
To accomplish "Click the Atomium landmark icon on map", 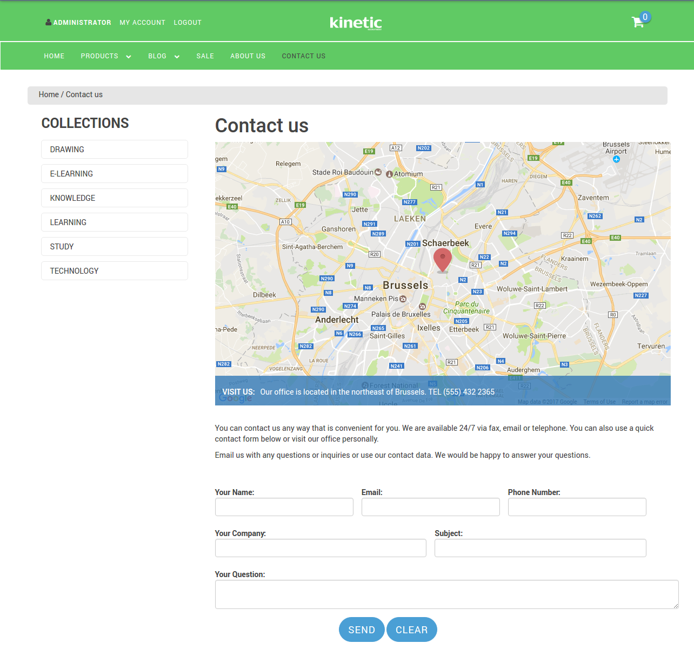I will (x=389, y=174).
